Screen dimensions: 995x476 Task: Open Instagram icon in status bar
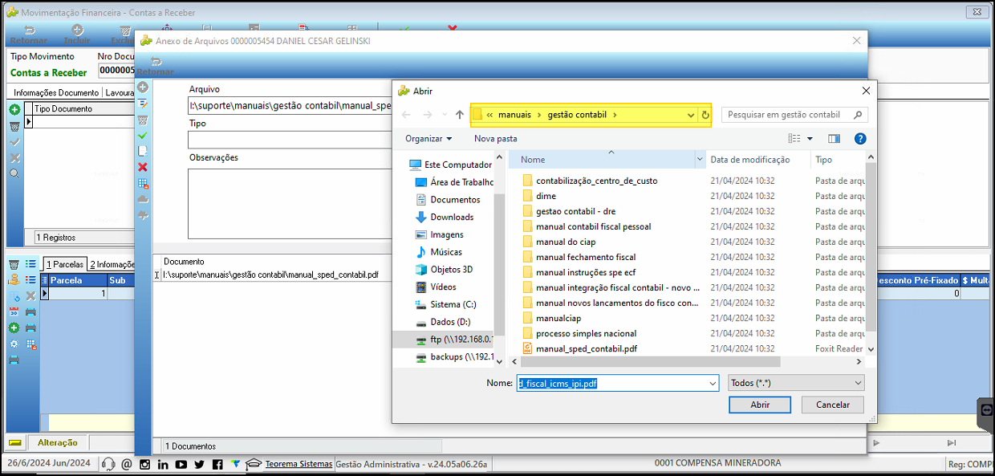coord(145,464)
